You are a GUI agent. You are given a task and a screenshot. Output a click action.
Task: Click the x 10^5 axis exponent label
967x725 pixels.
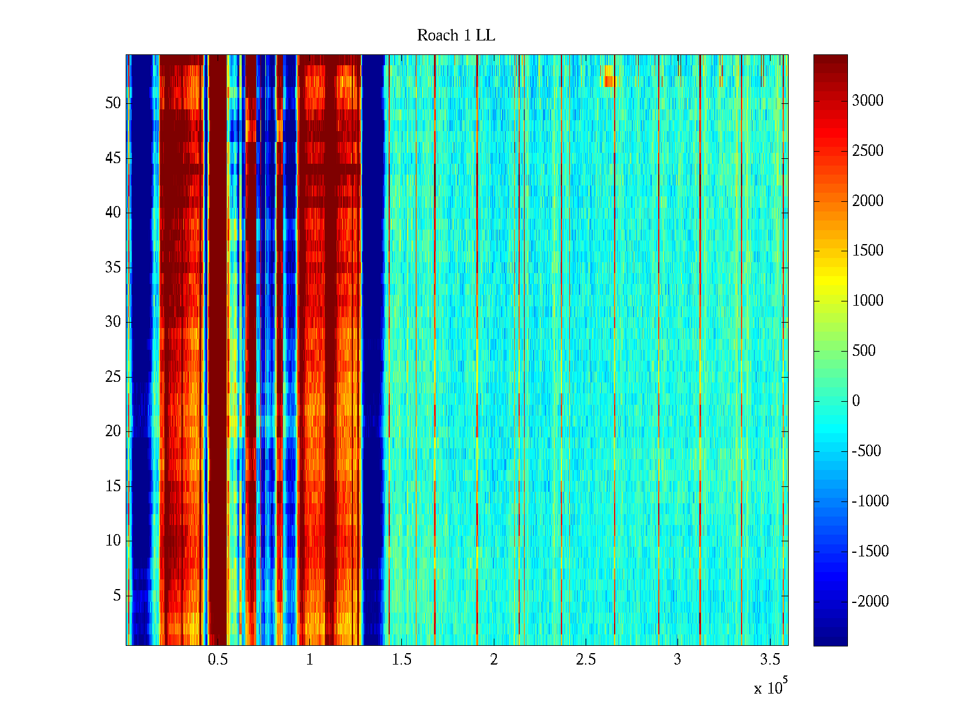(771, 687)
